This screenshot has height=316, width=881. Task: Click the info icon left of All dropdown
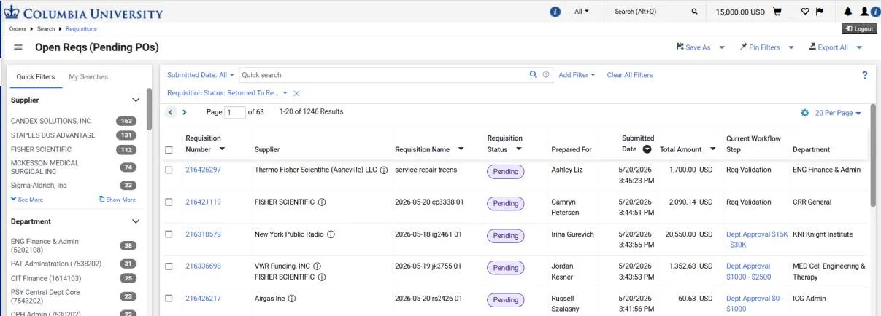tap(555, 12)
